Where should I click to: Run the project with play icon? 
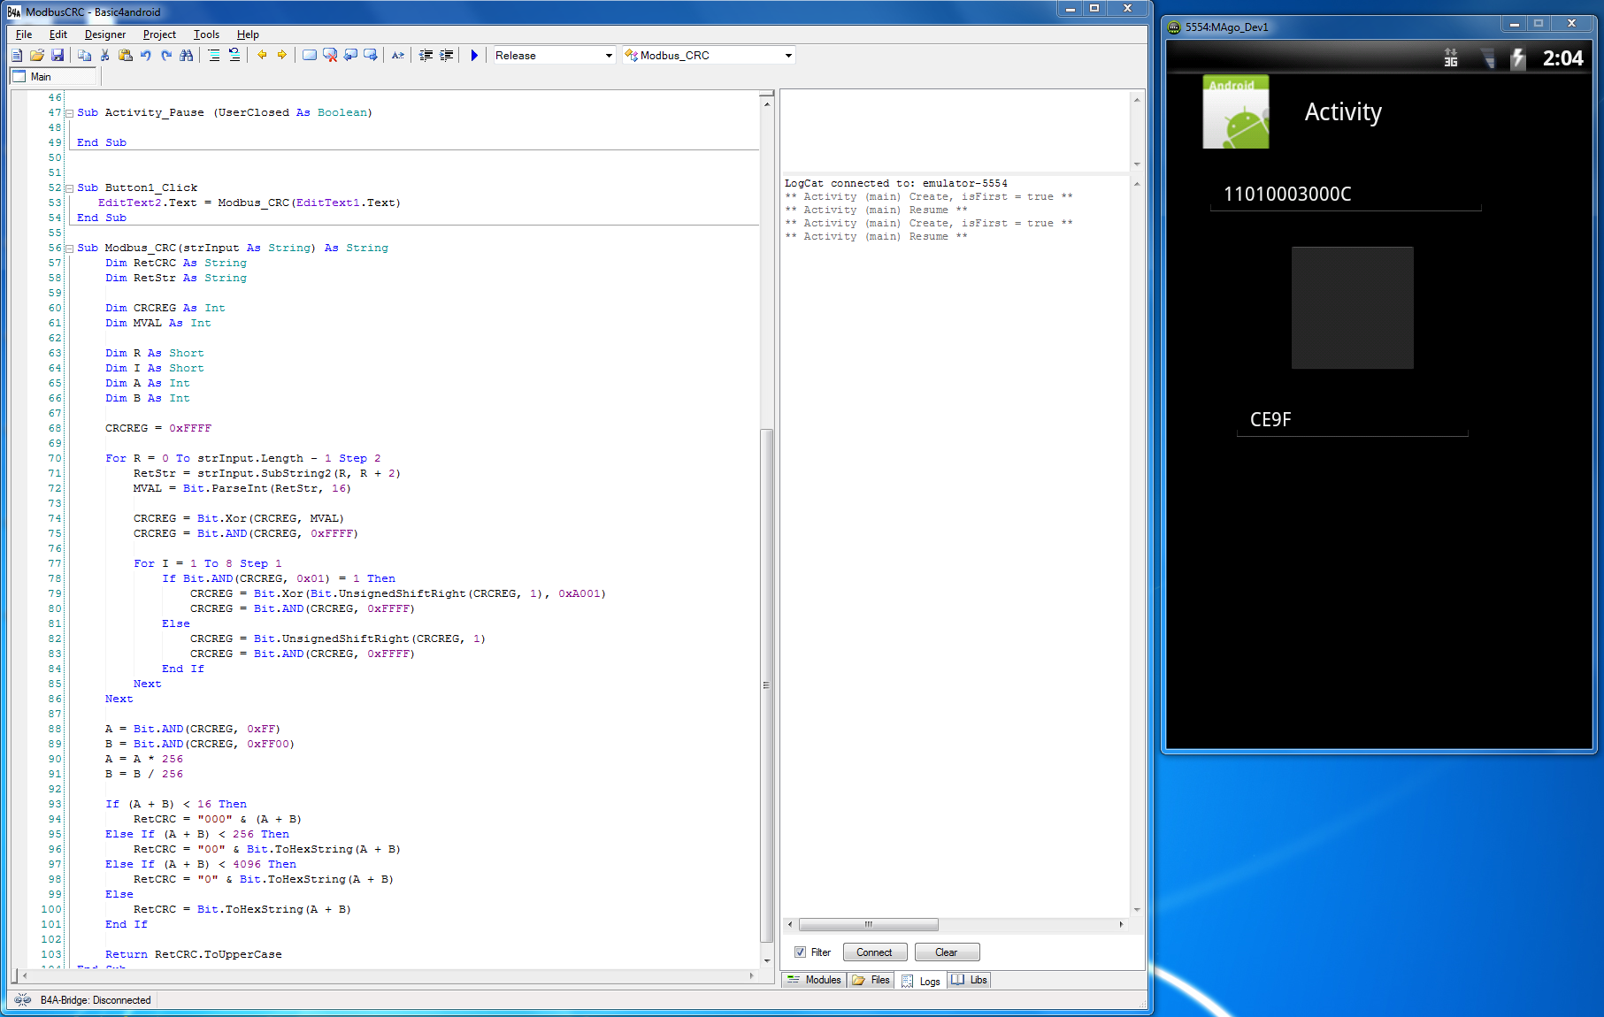[x=474, y=56]
